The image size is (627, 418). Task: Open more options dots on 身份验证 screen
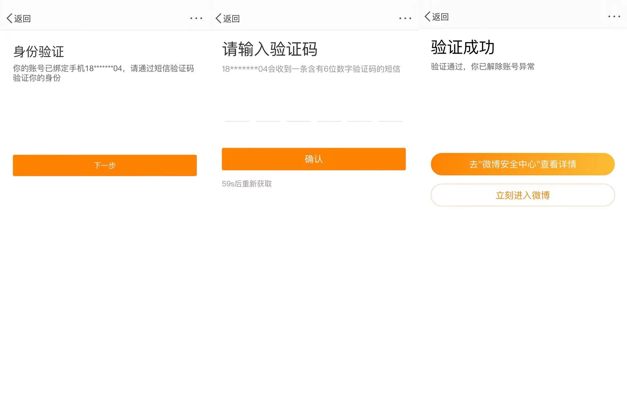[x=196, y=18]
